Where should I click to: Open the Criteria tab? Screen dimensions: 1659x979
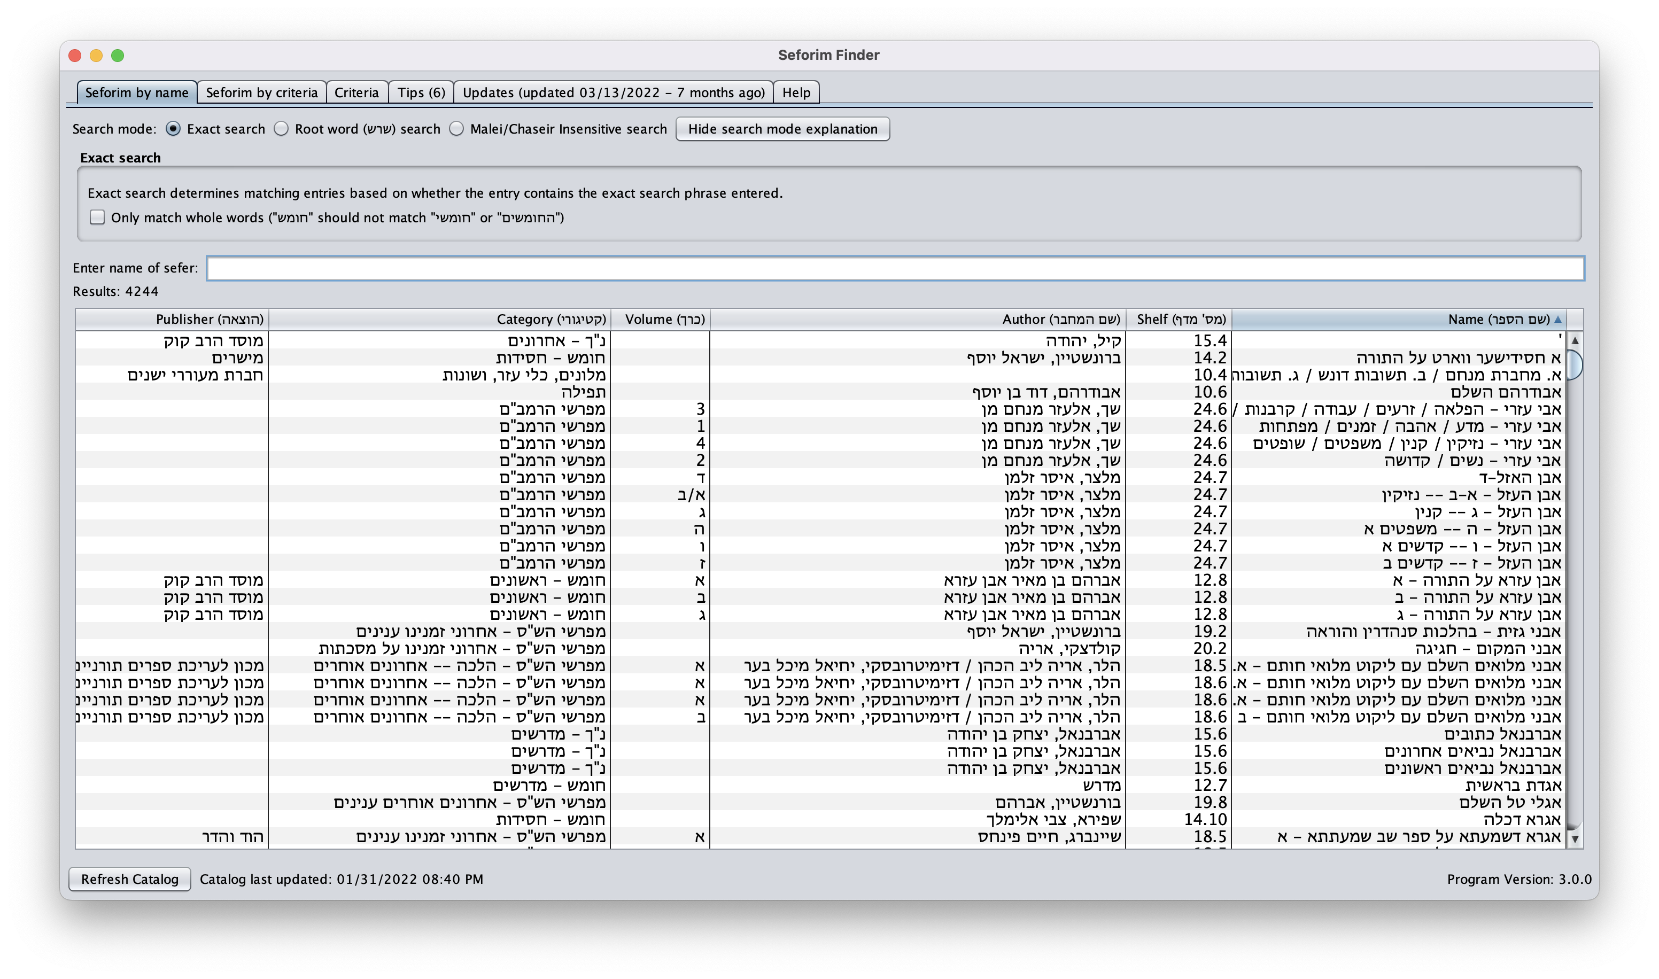tap(356, 92)
